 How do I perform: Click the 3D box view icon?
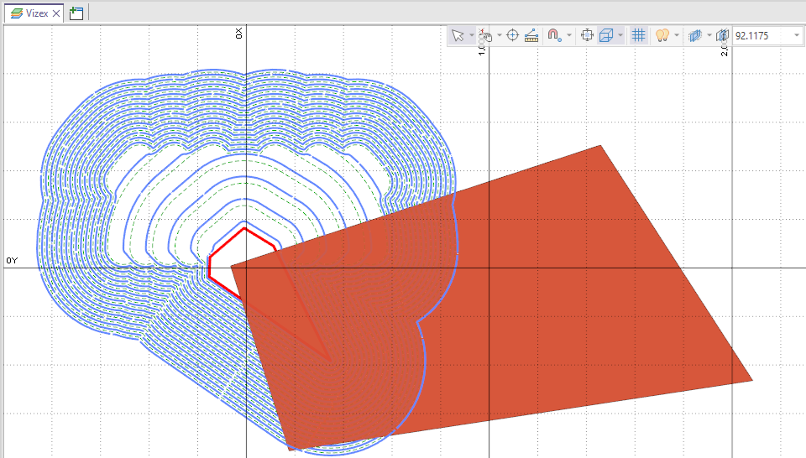(605, 35)
